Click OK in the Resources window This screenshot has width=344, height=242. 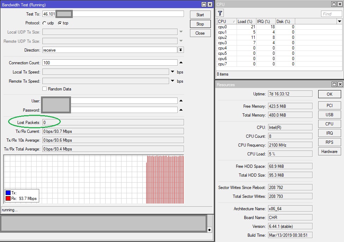tap(330, 94)
